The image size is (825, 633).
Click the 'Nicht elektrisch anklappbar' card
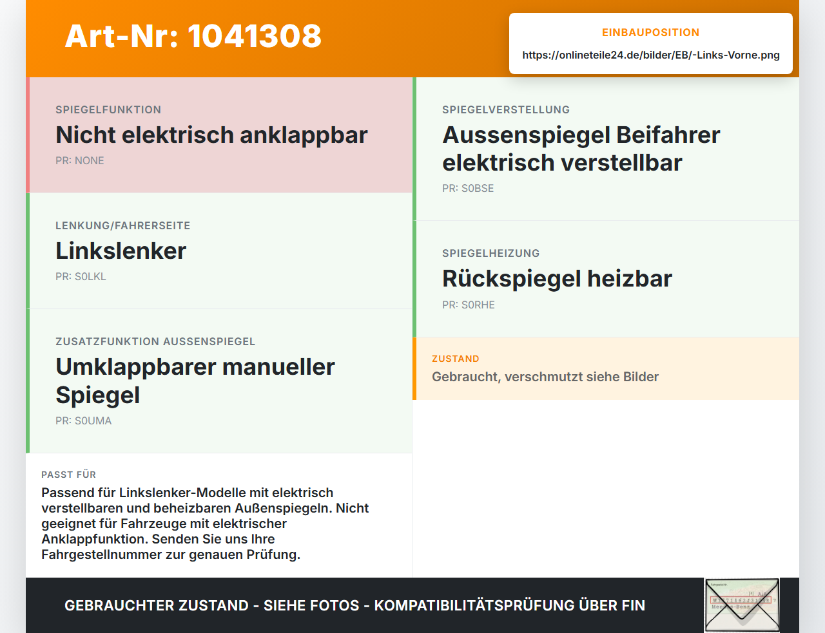pos(219,135)
